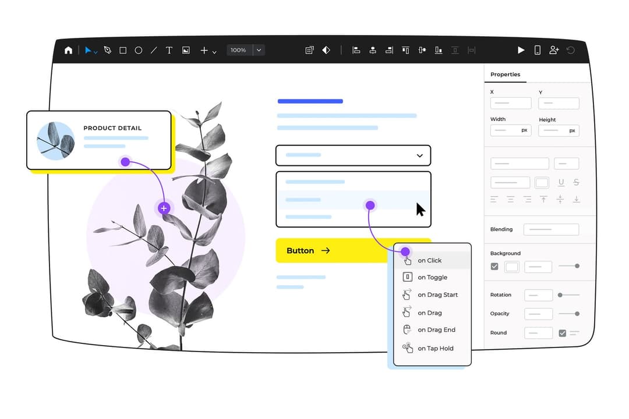This screenshot has height=419, width=629.
Task: Click the Round value input
Action: [538, 333]
